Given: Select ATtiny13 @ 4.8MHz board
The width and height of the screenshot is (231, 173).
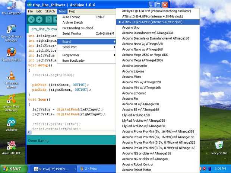Looking at the screenshot, I should click(158, 16).
